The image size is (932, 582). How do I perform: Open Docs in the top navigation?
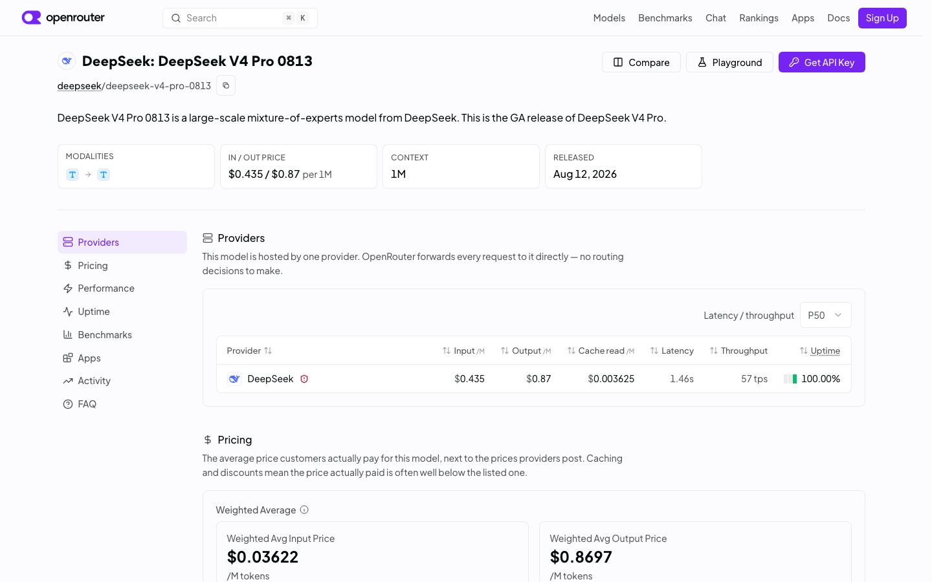838,18
